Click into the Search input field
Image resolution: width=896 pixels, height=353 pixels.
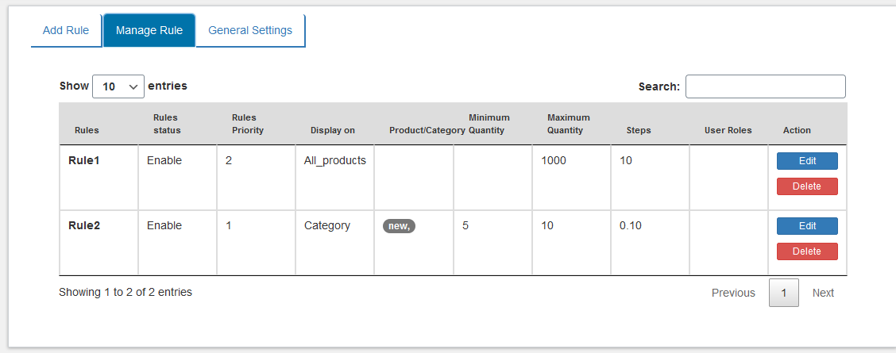point(765,86)
